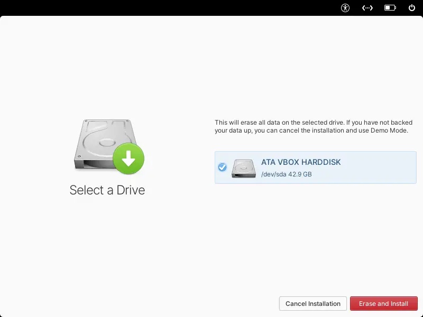Click the /dev/sda 42.9 GB label

[x=286, y=174]
